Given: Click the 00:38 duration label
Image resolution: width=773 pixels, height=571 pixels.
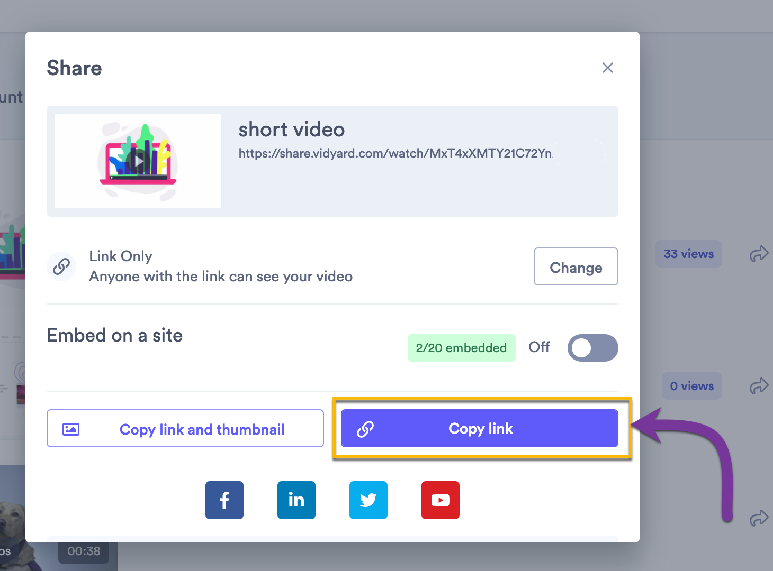Looking at the screenshot, I should pos(84,551).
